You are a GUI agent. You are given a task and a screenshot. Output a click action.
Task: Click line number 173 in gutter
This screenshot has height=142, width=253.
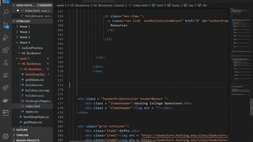click(x=60, y=85)
